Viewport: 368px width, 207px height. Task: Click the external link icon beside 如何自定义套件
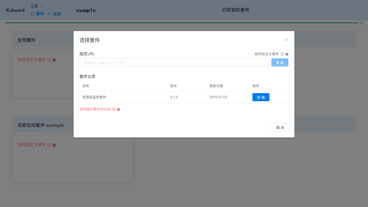[282, 54]
